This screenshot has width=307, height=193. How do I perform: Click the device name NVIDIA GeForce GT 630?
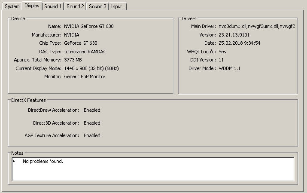[89, 26]
